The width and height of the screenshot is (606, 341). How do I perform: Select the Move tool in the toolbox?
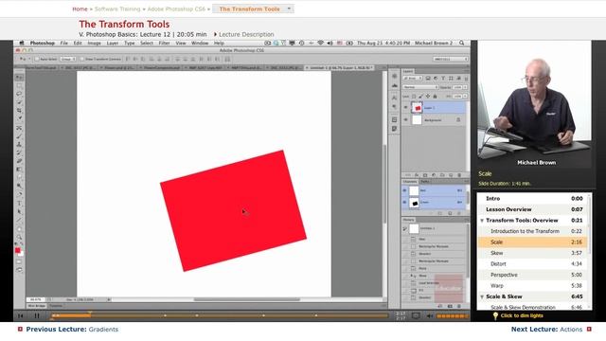point(19,78)
